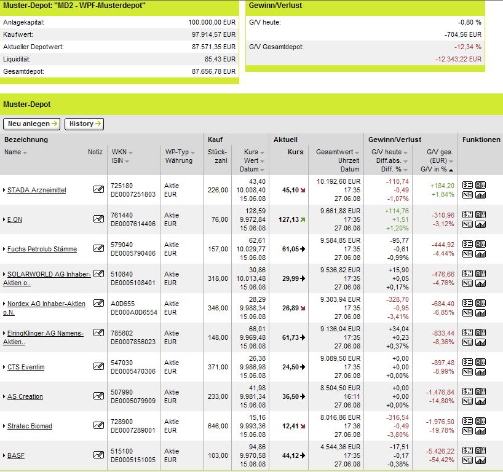Open the note icon for Stratec Biomed

click(x=98, y=425)
